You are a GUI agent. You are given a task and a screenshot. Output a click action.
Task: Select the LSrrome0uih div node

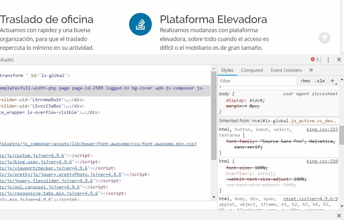pyautogui.click(x=42, y=100)
